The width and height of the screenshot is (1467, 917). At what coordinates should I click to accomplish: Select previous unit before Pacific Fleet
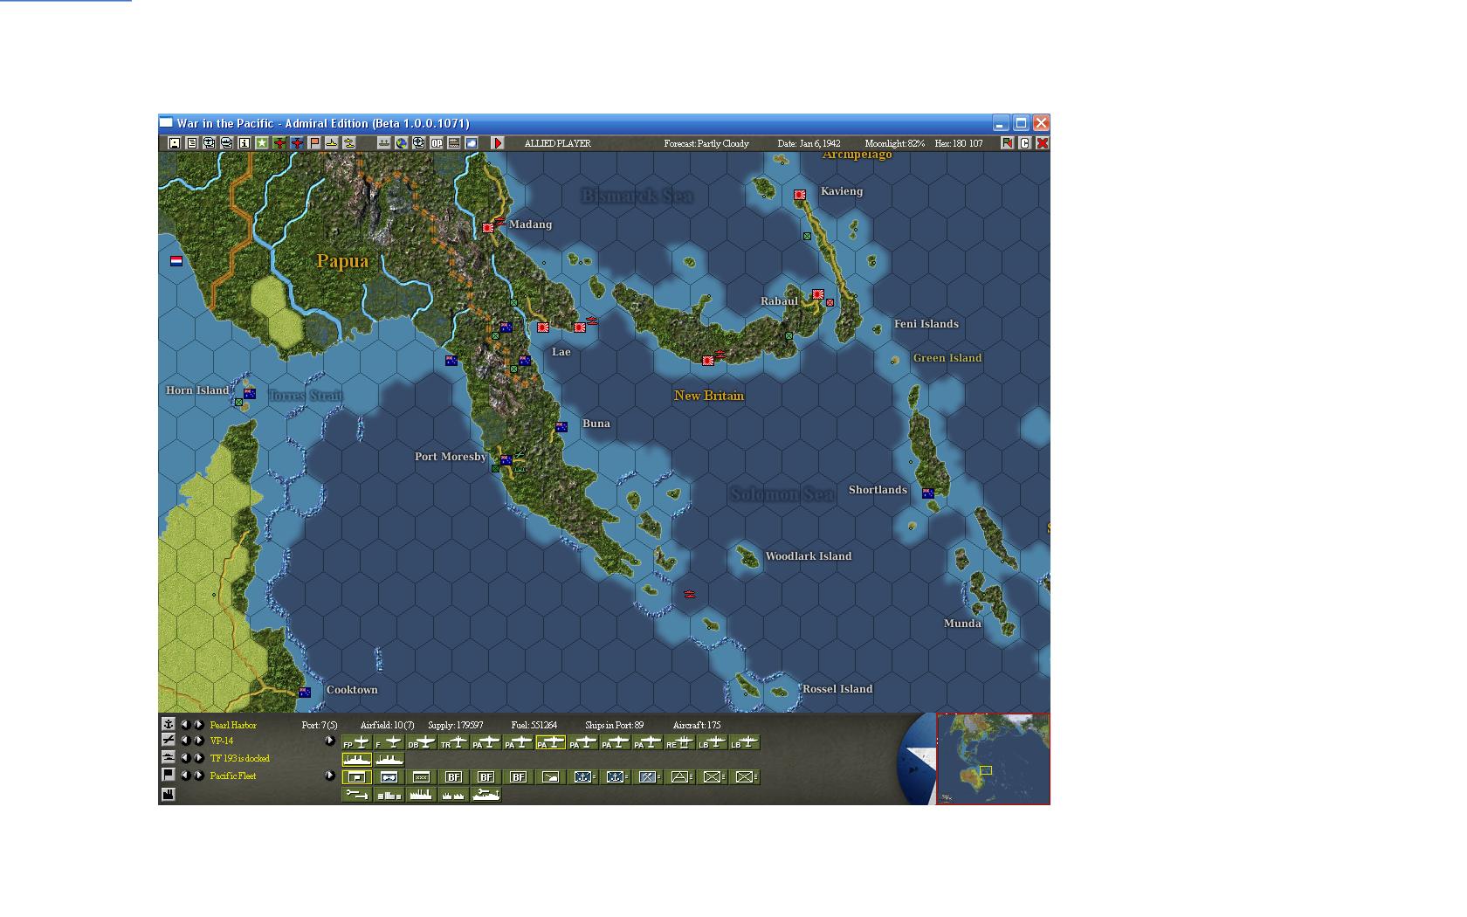pyautogui.click(x=185, y=775)
